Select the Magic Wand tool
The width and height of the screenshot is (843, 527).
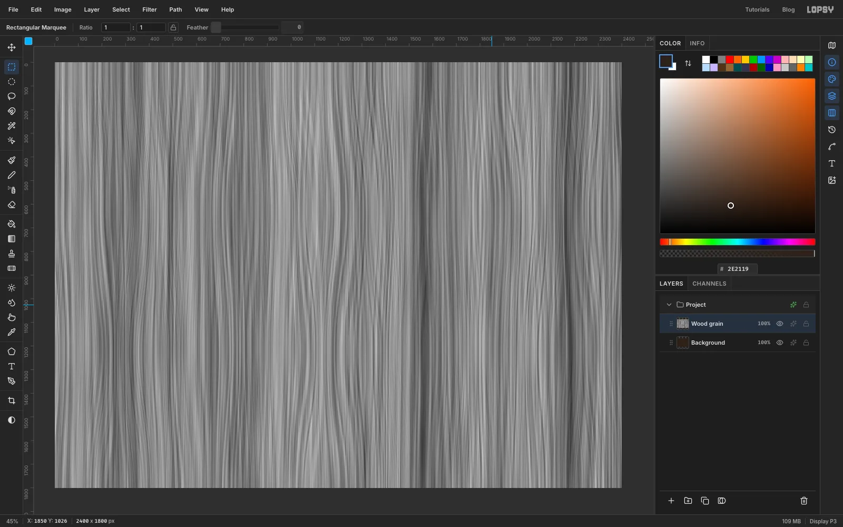click(x=12, y=126)
